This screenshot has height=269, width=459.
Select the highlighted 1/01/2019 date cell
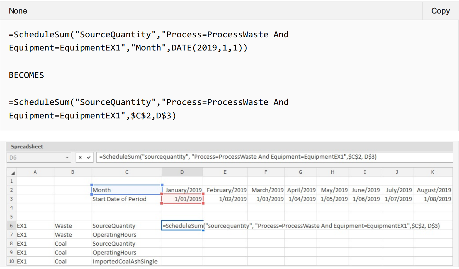182,199
